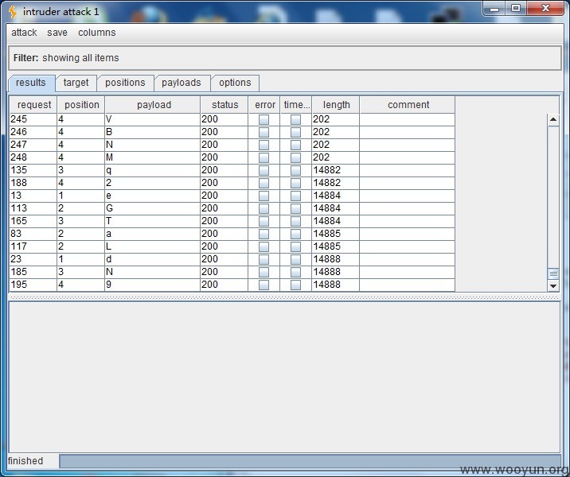This screenshot has width=570, height=477.
Task: Open the options tab
Action: tap(235, 83)
